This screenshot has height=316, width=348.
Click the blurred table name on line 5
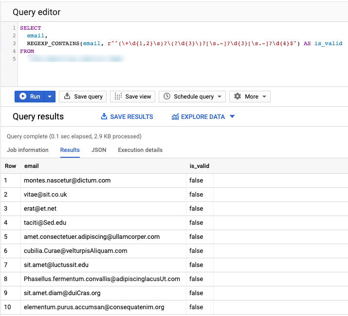(x=75, y=59)
